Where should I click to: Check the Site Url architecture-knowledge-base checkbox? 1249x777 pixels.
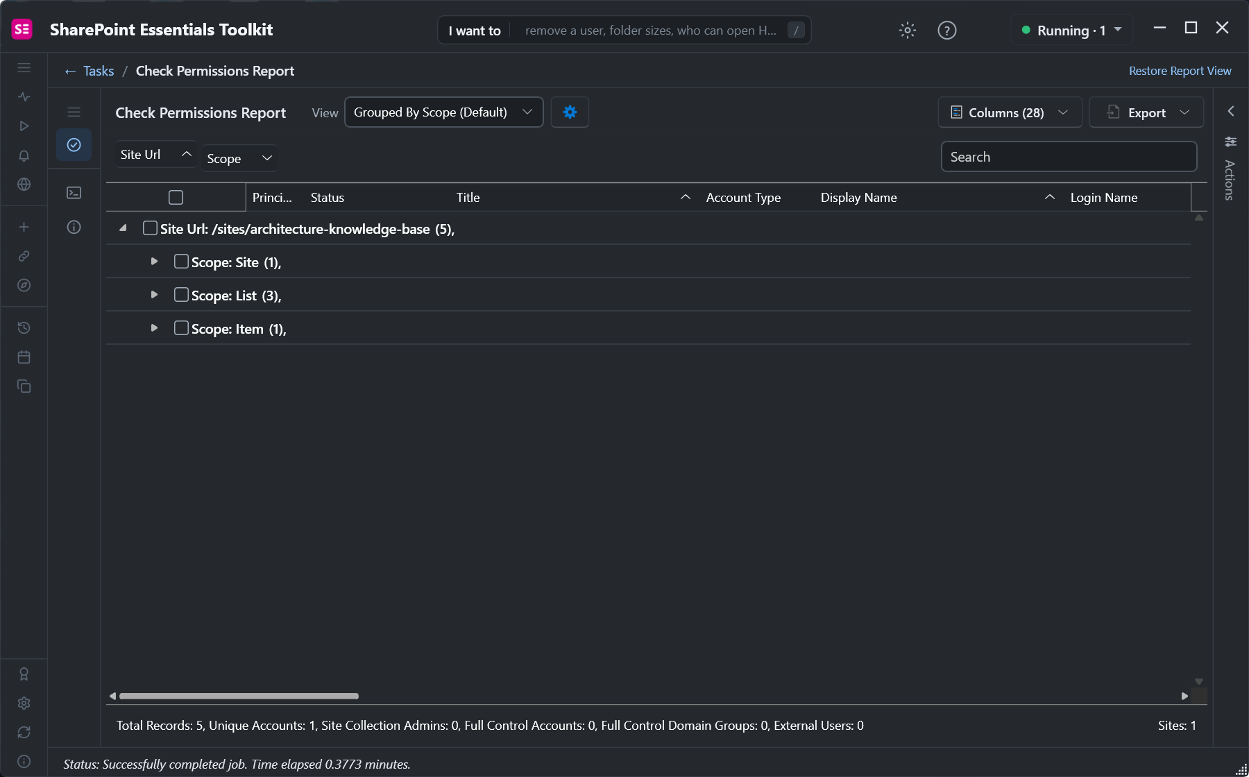150,228
